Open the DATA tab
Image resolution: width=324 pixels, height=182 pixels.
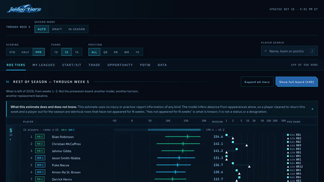(162, 65)
